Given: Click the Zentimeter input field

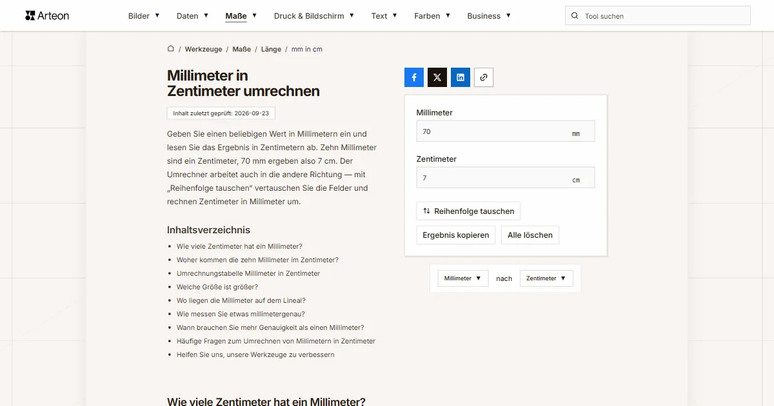Looking at the screenshot, I should coord(506,178).
